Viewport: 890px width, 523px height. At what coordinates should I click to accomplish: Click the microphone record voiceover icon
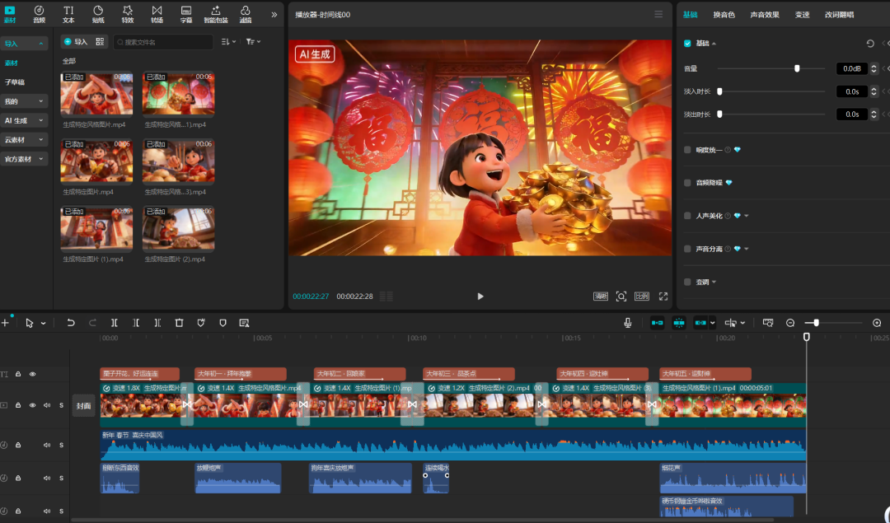tap(628, 323)
